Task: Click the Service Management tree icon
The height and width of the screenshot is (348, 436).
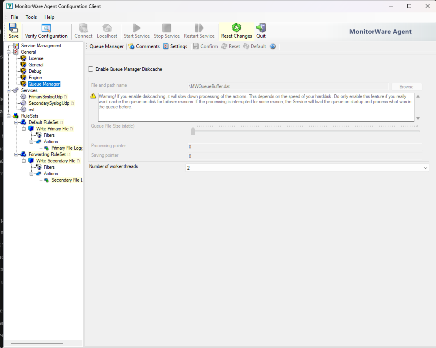Action: coord(16,46)
